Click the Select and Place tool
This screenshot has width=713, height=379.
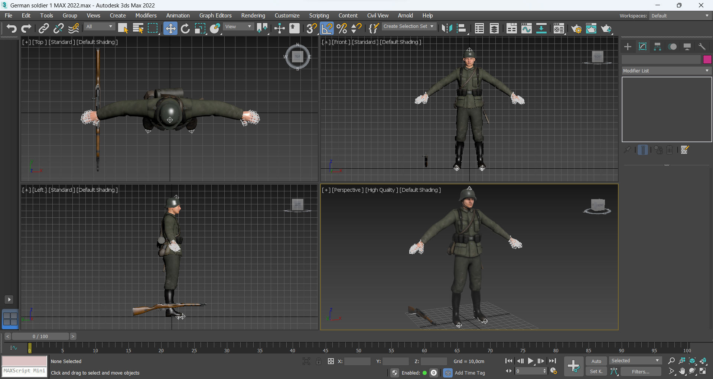(215, 28)
